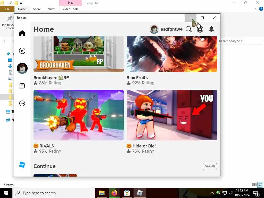Image resolution: width=264 pixels, height=198 pixels.
Task: Open the RIVALS game thumbnail
Action: pyautogui.click(x=79, y=115)
